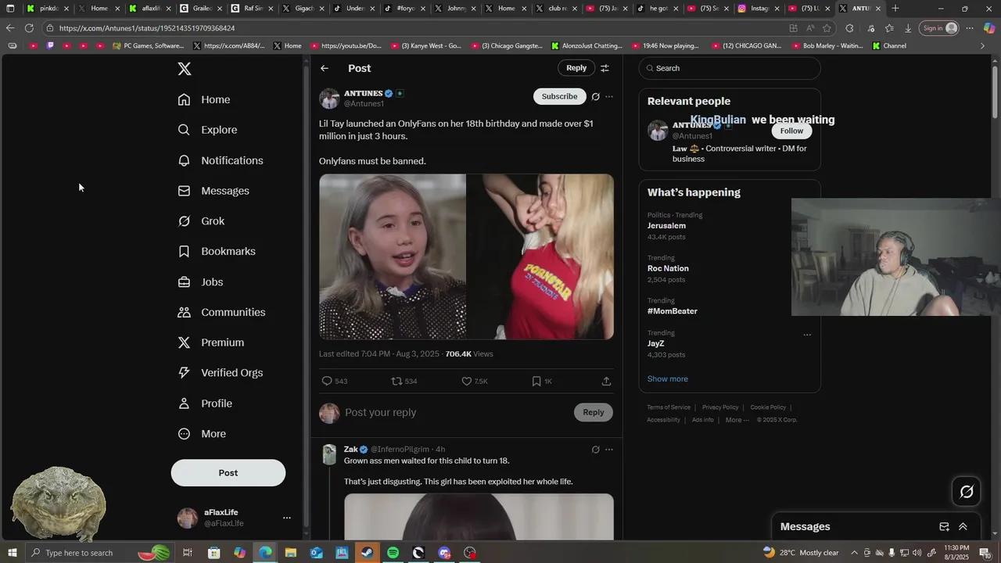Open Profile in the sidebar
The height and width of the screenshot is (563, 1001).
pos(205,403)
